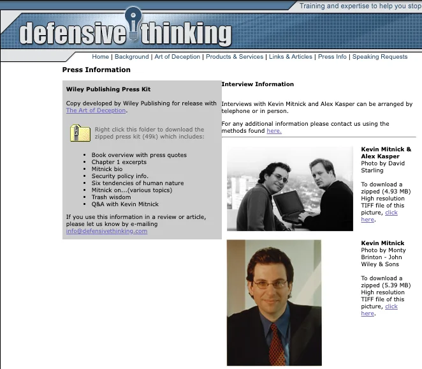The width and height of the screenshot is (422, 369).
Task: Click the 'defensive thinking' banner wordmark
Action: click(126, 33)
